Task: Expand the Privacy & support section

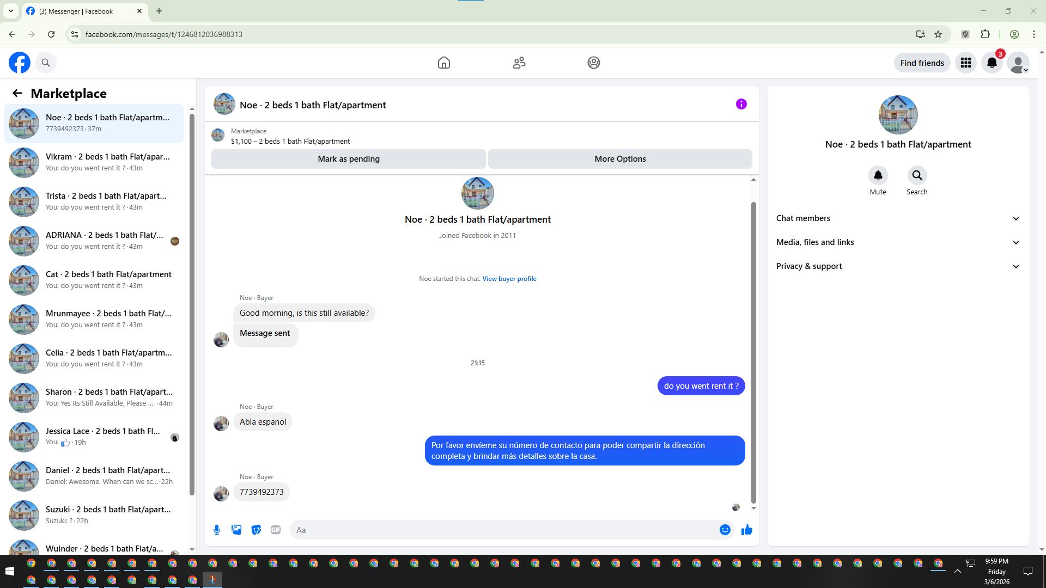Action: [x=898, y=266]
